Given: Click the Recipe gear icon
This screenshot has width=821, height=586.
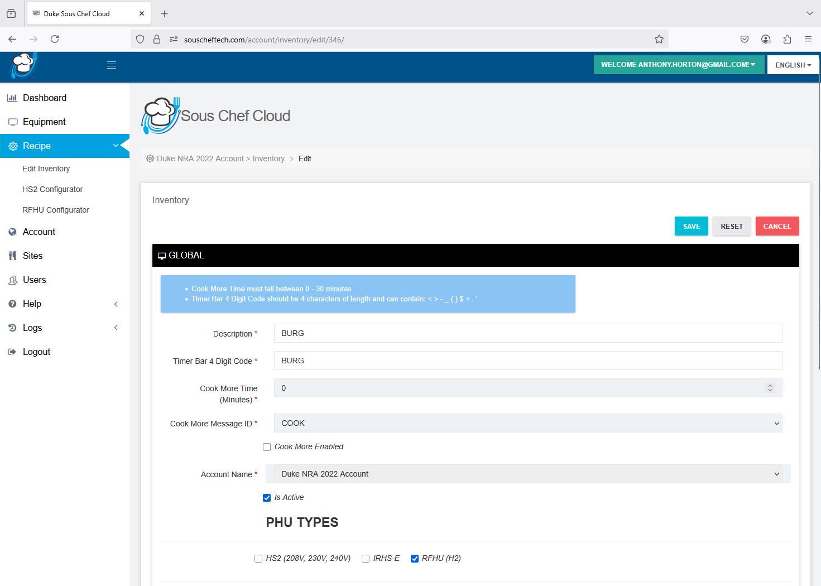Looking at the screenshot, I should (13, 146).
